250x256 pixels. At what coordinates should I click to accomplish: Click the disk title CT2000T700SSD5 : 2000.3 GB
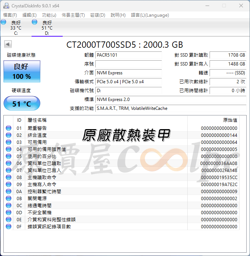[x=125, y=44]
